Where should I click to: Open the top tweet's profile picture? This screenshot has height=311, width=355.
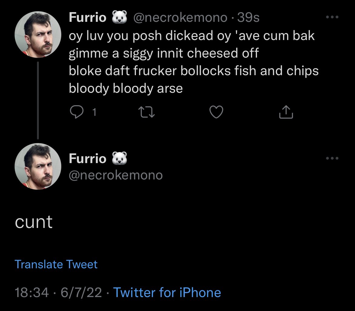(x=38, y=35)
